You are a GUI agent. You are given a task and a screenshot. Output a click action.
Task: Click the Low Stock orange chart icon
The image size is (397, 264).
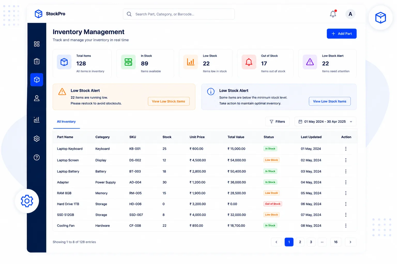[x=190, y=62]
